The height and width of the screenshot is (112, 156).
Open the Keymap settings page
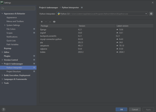(x=8, y=48)
